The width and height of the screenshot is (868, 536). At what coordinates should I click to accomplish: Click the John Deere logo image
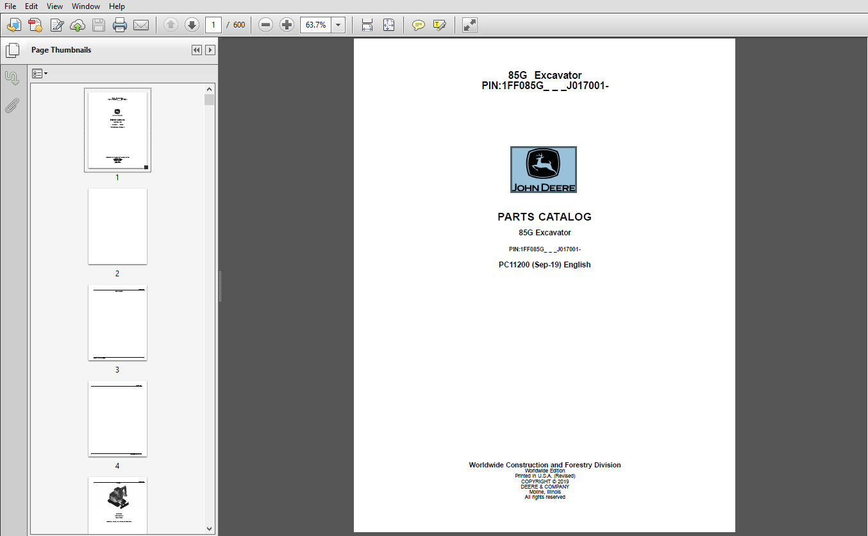tap(544, 169)
